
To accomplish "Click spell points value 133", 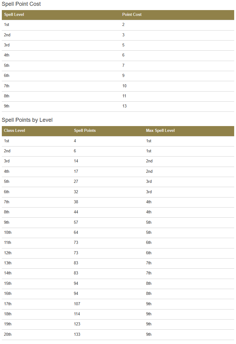I will (x=77, y=335).
